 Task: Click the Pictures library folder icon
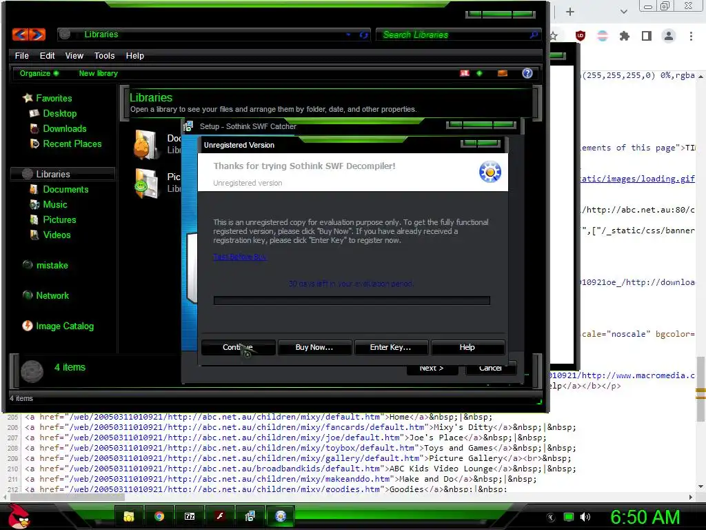tap(147, 183)
